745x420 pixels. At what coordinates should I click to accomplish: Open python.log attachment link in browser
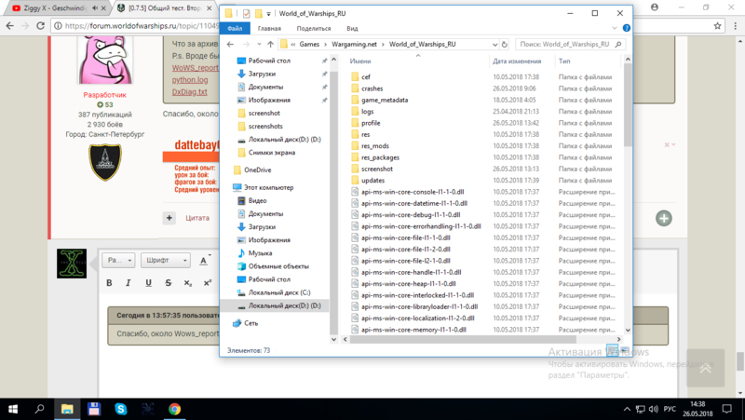point(190,80)
